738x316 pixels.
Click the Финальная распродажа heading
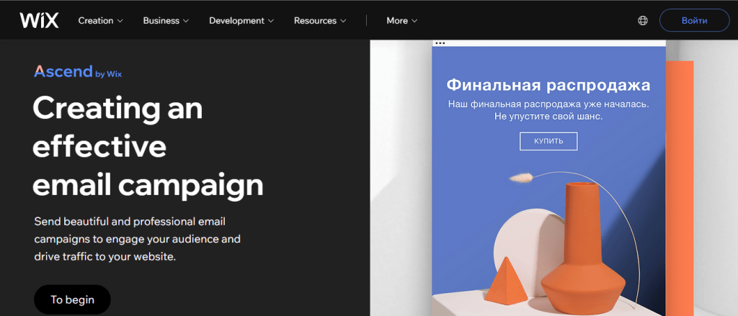tap(548, 85)
